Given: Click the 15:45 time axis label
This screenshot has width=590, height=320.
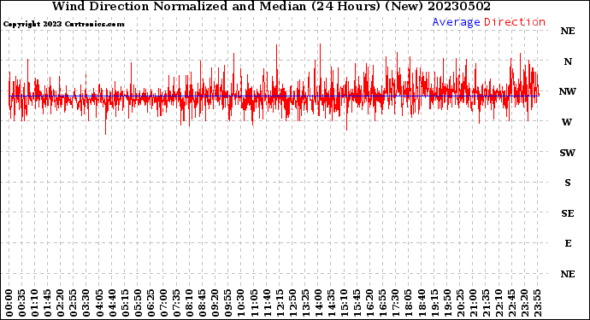Looking at the screenshot, I should (x=357, y=303).
